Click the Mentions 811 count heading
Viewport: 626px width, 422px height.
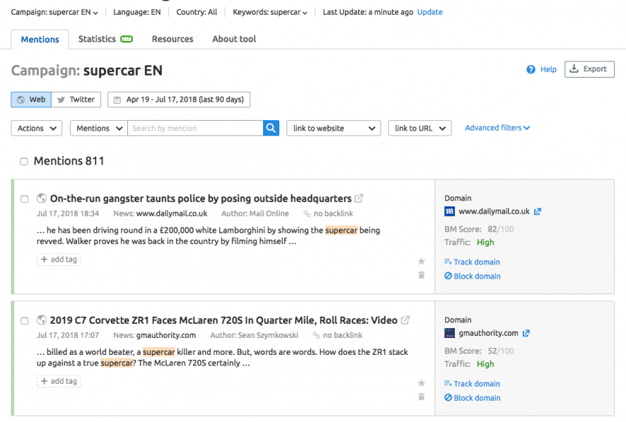coord(69,160)
